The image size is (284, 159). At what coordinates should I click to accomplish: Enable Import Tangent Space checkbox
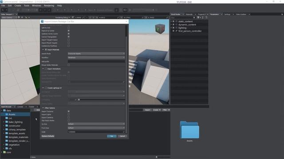(69, 40)
